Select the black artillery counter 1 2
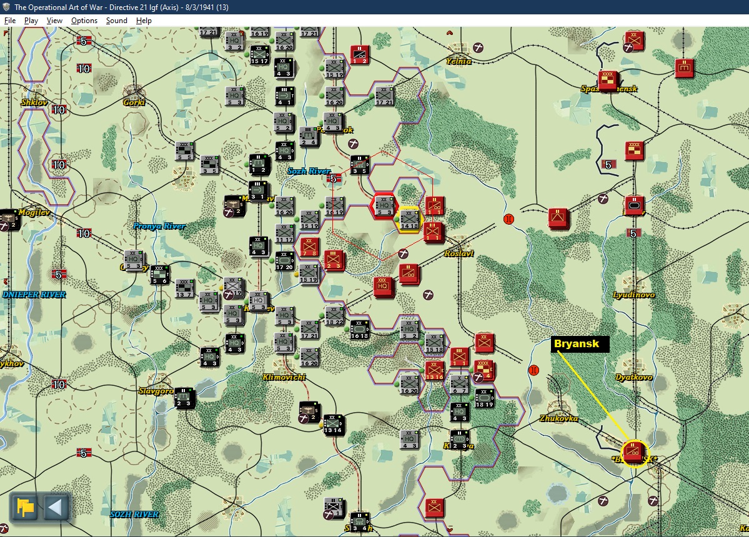This screenshot has height=537, width=749. tap(259, 164)
